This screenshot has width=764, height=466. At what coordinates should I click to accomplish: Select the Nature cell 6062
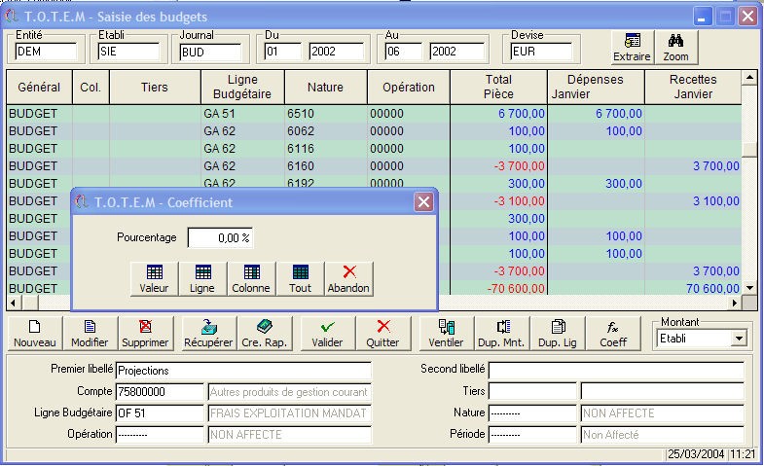coord(325,131)
